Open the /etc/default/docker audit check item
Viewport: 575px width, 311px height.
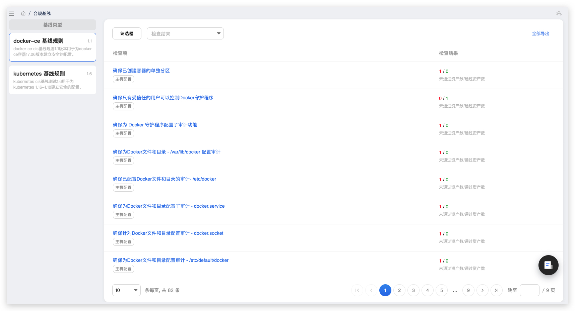[x=171, y=260]
